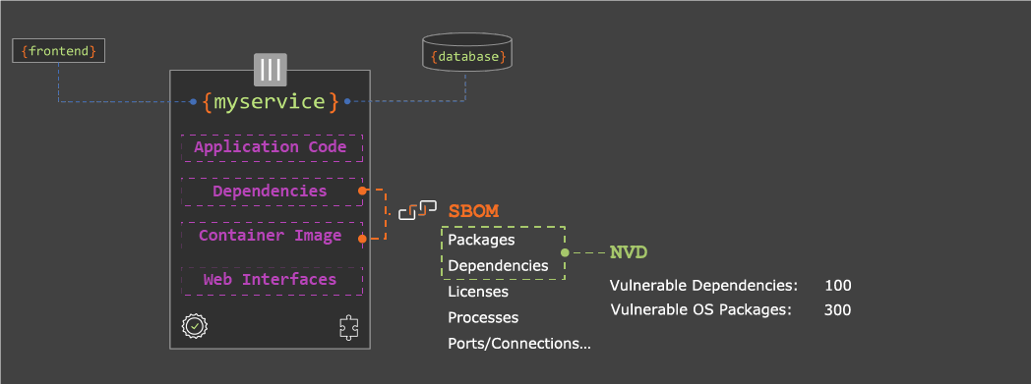Select the Container Image block
Screen dimensions: 1031x384
click(272, 236)
